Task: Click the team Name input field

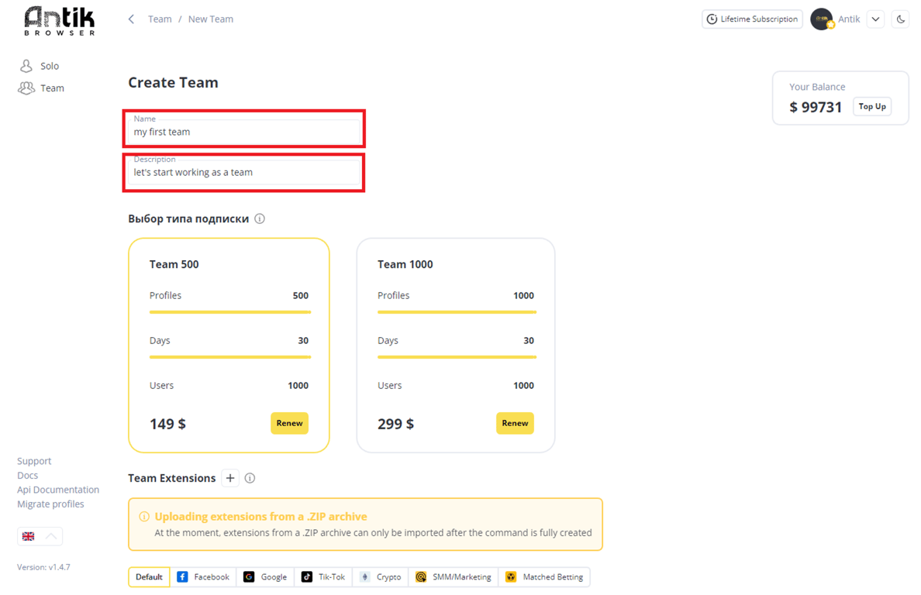Action: click(x=244, y=132)
